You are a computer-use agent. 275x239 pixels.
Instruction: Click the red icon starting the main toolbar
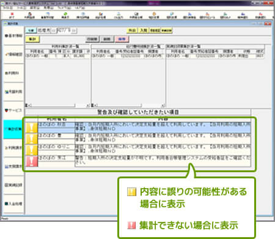click(12, 15)
